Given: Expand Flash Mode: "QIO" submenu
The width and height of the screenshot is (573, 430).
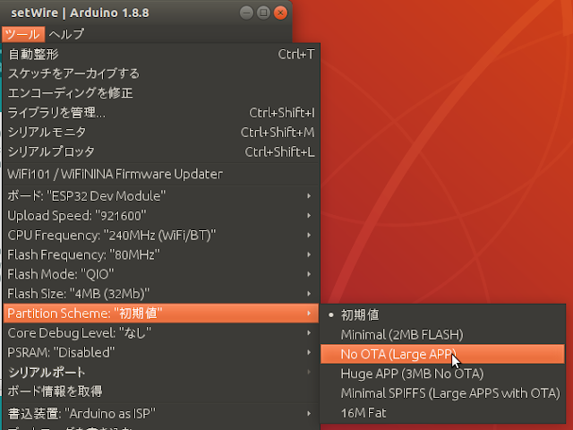Looking at the screenshot, I should click(161, 274).
